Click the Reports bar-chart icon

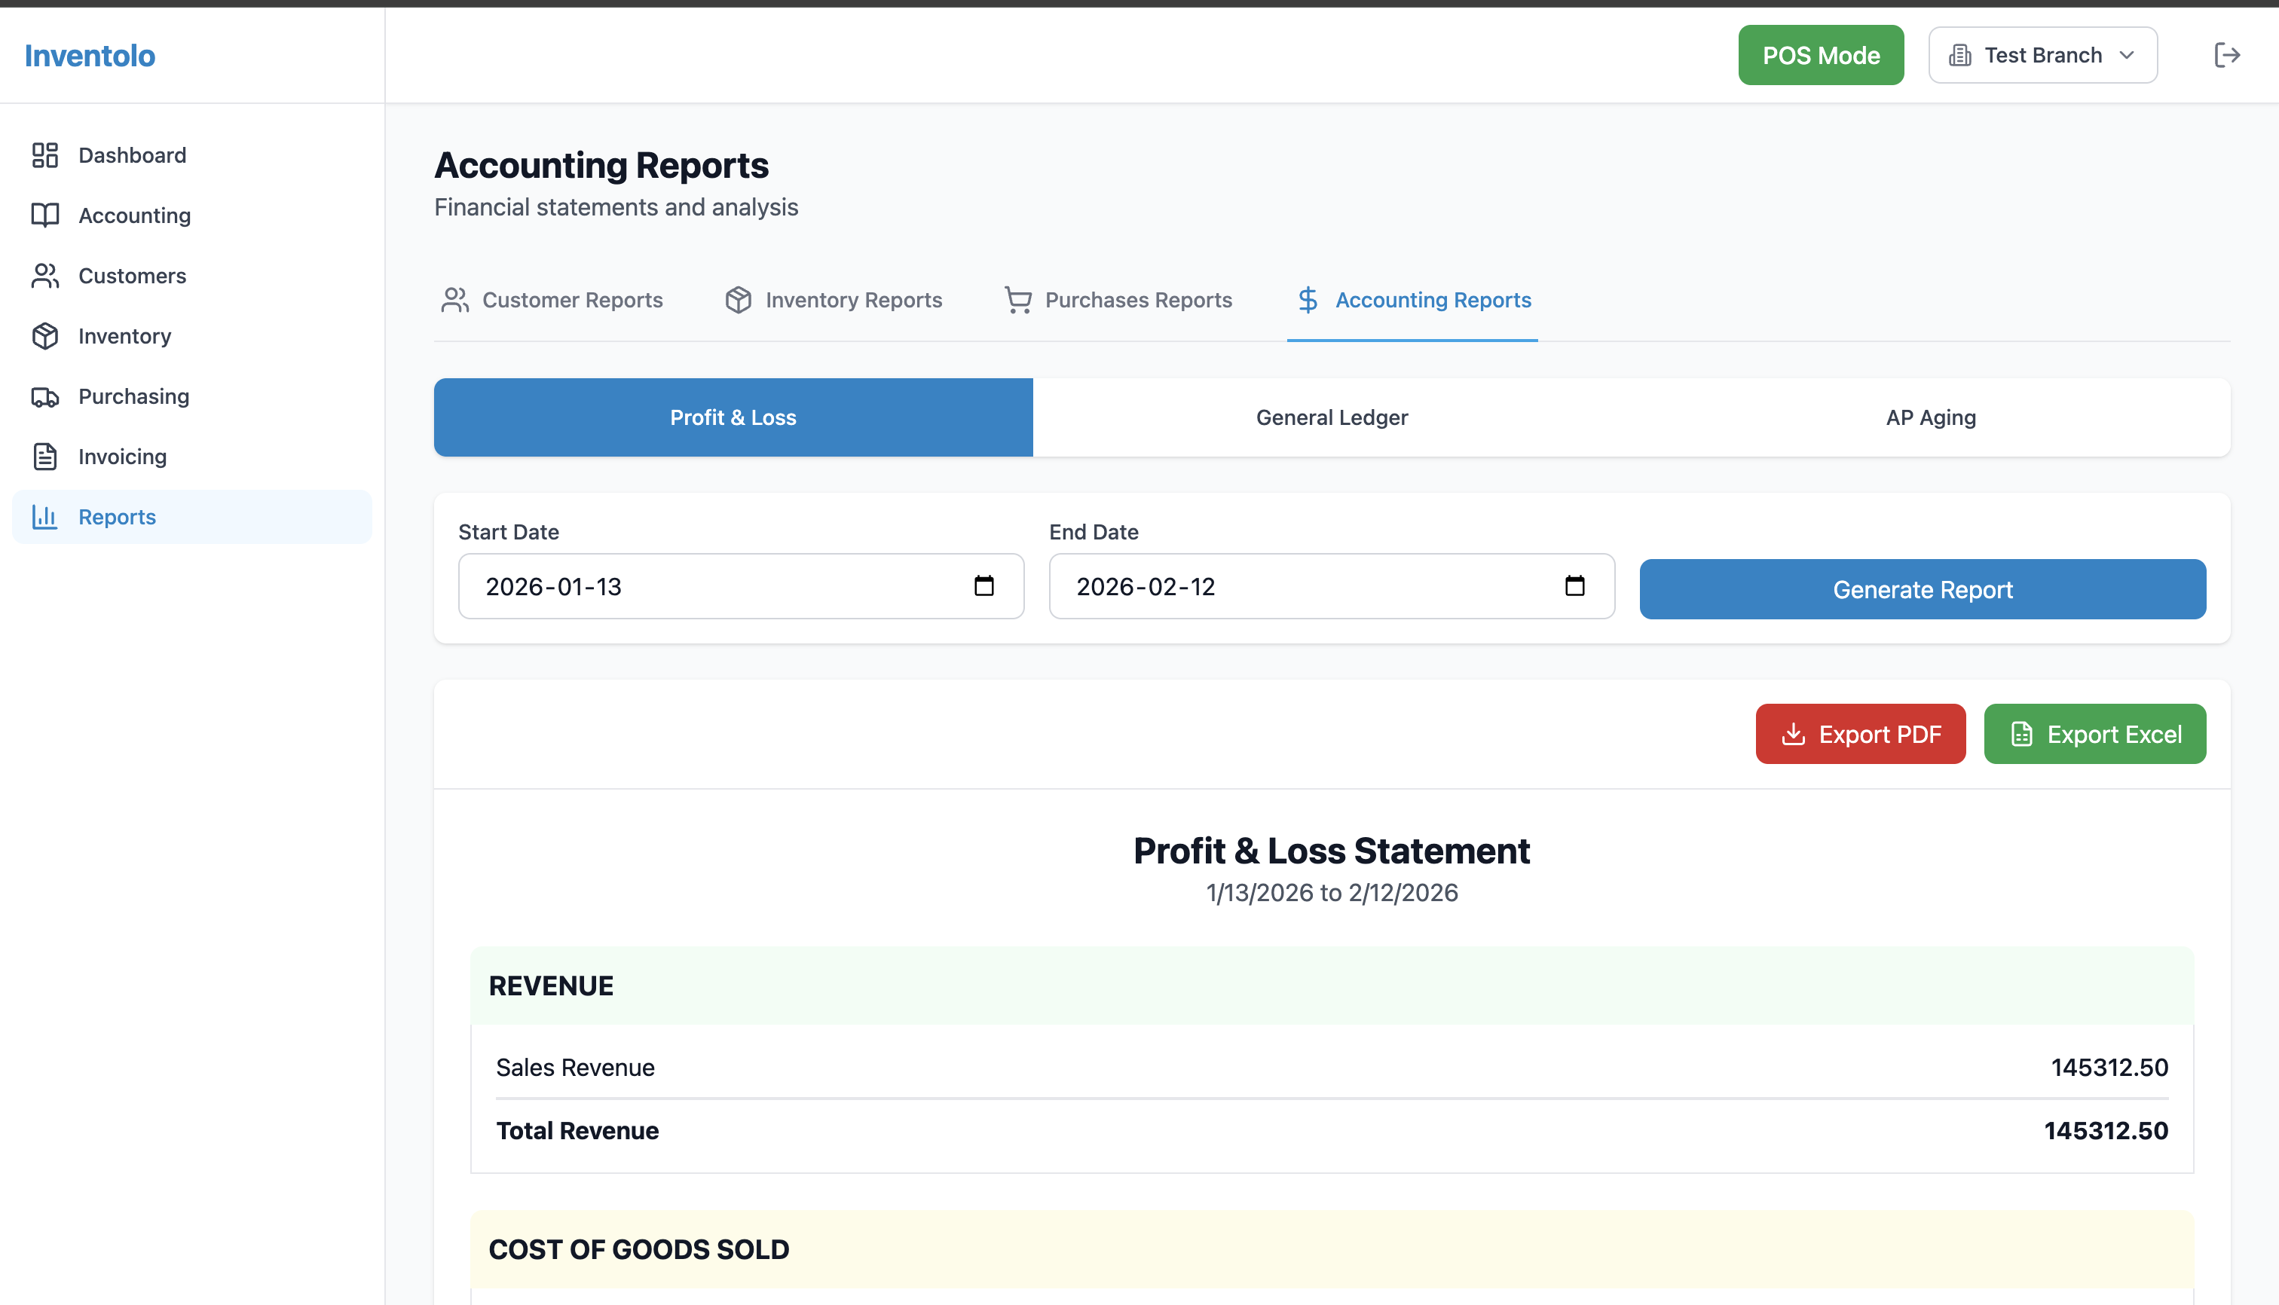point(46,516)
